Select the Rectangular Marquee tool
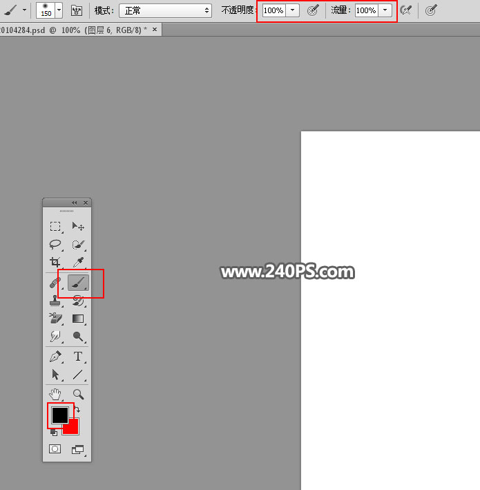The image size is (480, 490). click(55, 226)
